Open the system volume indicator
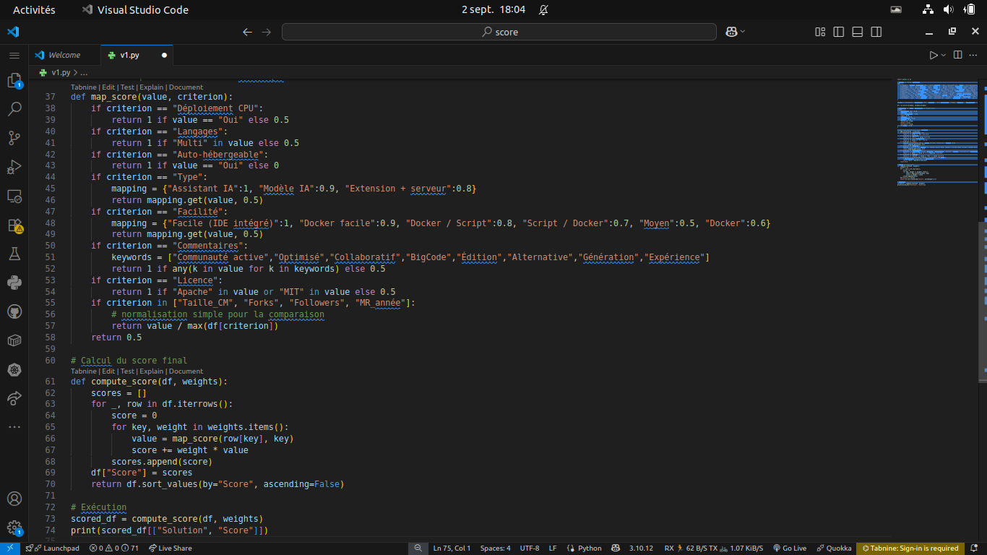The width and height of the screenshot is (987, 555). click(947, 10)
